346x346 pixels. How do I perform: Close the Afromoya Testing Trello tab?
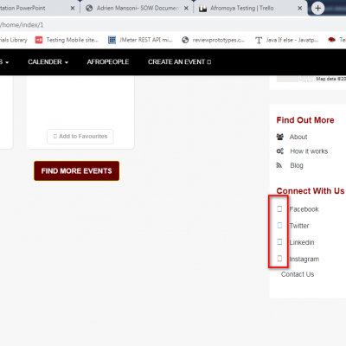(300, 8)
